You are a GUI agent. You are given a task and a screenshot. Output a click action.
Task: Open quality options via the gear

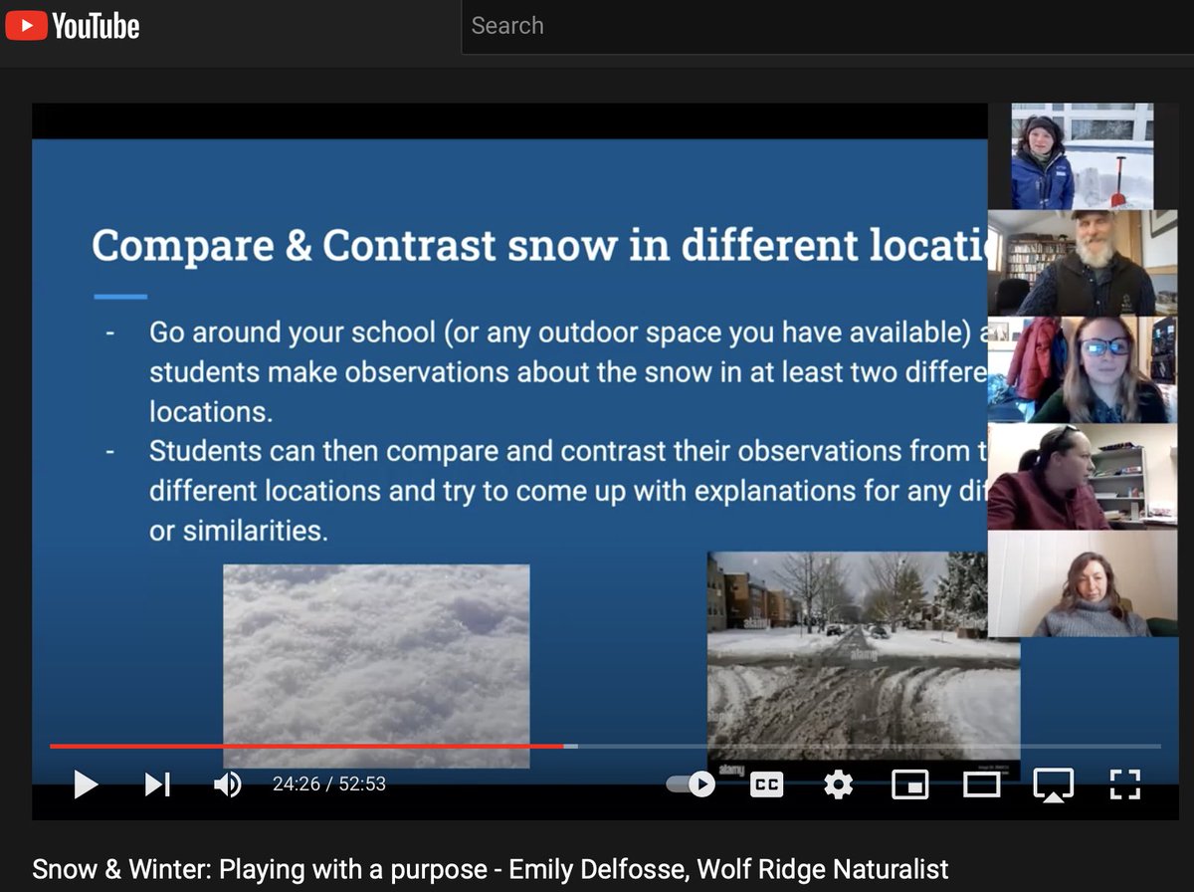[838, 784]
